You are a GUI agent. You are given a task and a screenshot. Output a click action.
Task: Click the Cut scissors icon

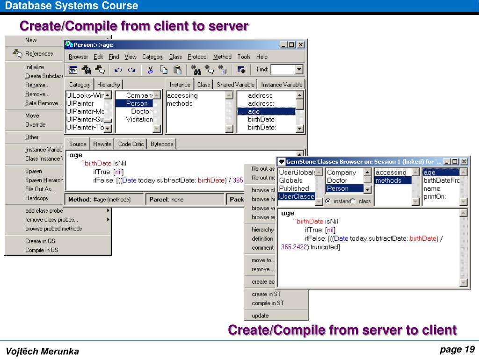[150, 70]
